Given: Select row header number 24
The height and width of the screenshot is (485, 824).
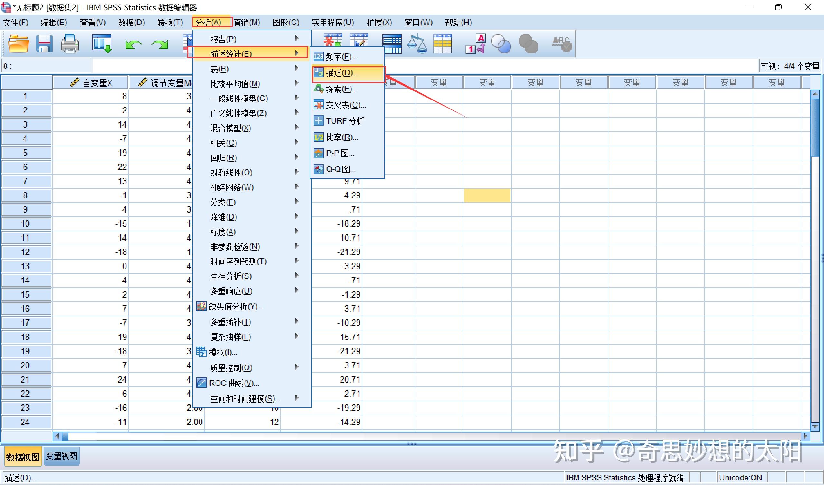Looking at the screenshot, I should point(26,422).
